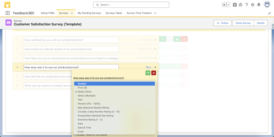Viewport: 274px width, 137px height.
Task: Delete question 1 with red X
Action: click(184, 39)
